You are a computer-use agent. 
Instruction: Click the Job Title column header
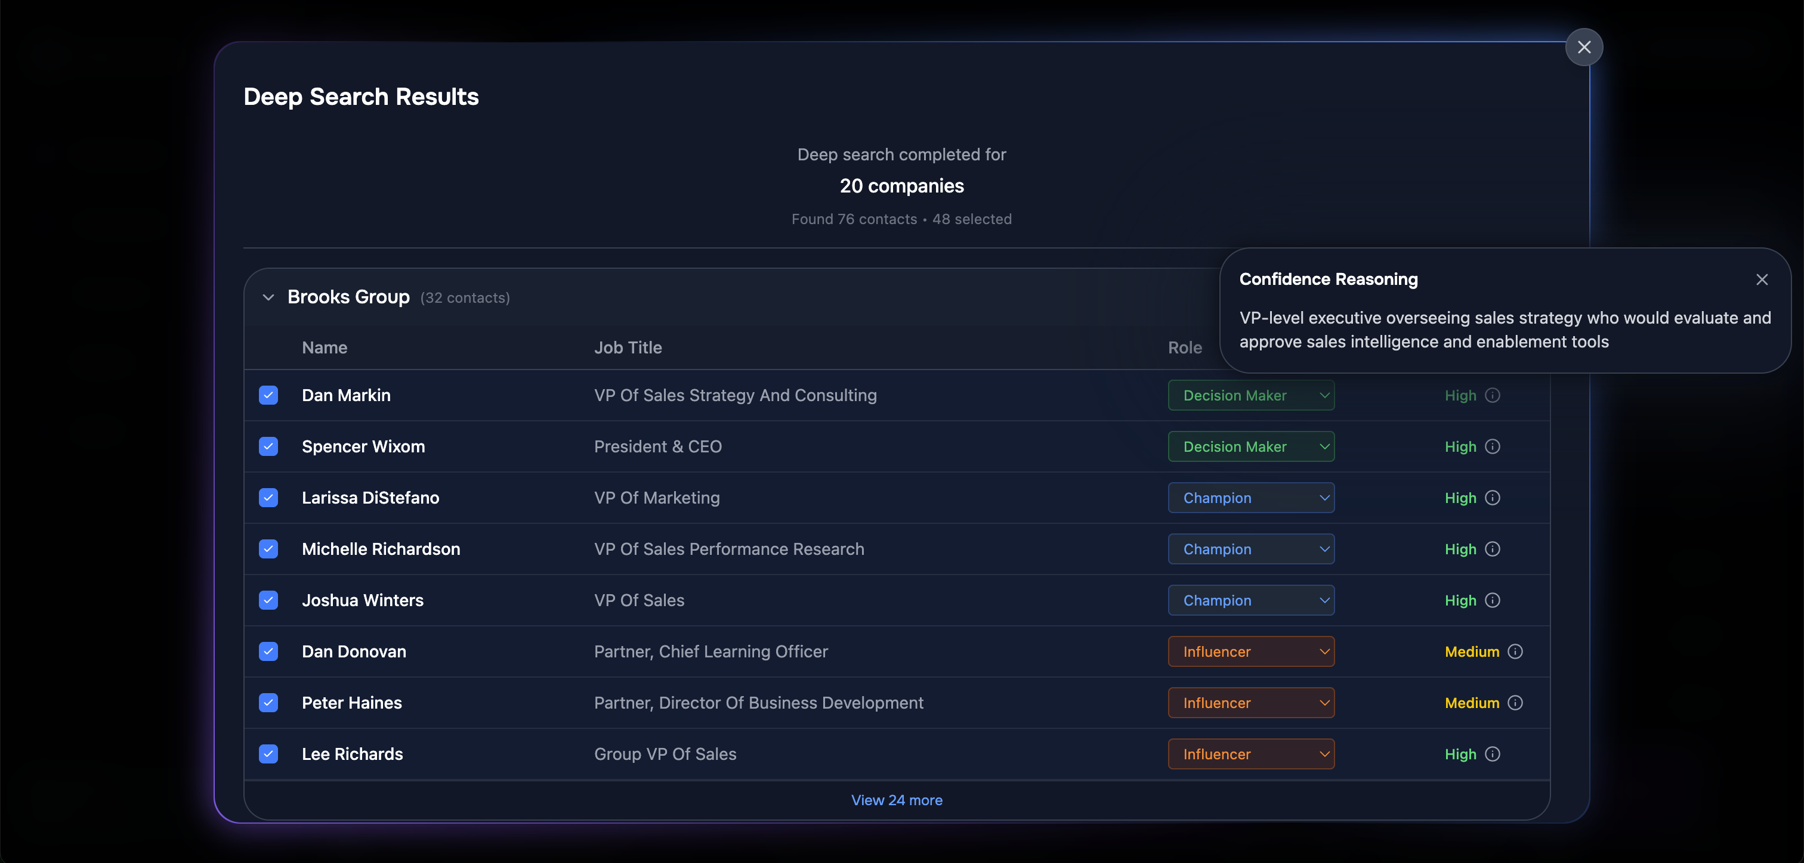[x=628, y=348]
